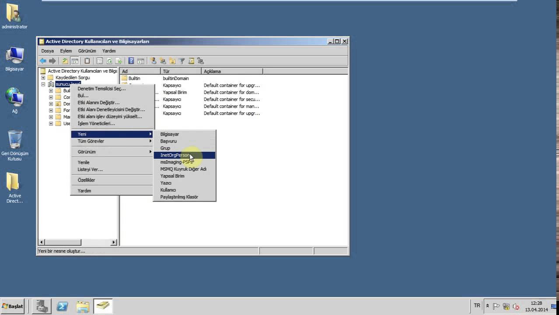This screenshot has width=559, height=315.
Task: Open Görünüm submenu in context menu
Action: (112, 151)
